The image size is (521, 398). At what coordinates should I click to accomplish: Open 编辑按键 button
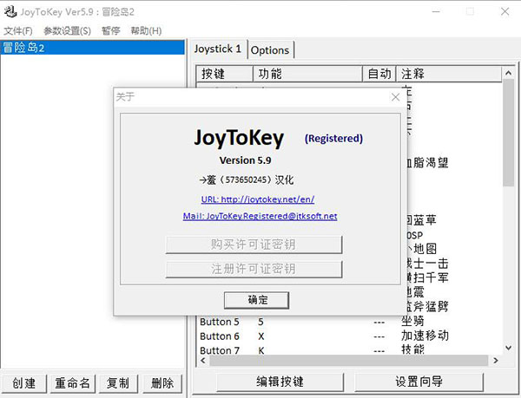tap(280, 382)
